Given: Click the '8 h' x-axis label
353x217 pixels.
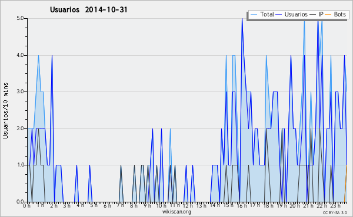Looking at the screenshot, I should point(134,205).
